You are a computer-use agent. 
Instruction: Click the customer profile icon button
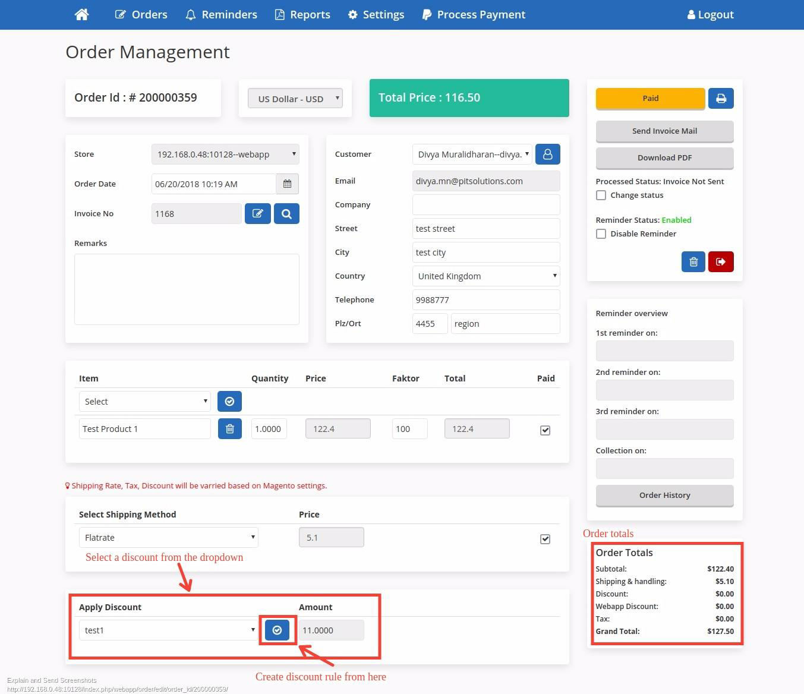[547, 154]
